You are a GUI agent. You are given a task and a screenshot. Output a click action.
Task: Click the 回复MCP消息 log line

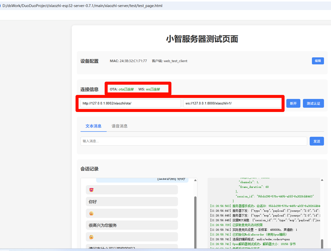click(265, 220)
